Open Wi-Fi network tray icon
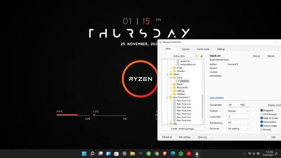 pyautogui.click(x=249, y=154)
